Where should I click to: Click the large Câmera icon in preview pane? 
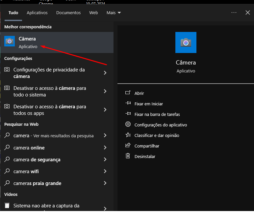[x=186, y=42]
